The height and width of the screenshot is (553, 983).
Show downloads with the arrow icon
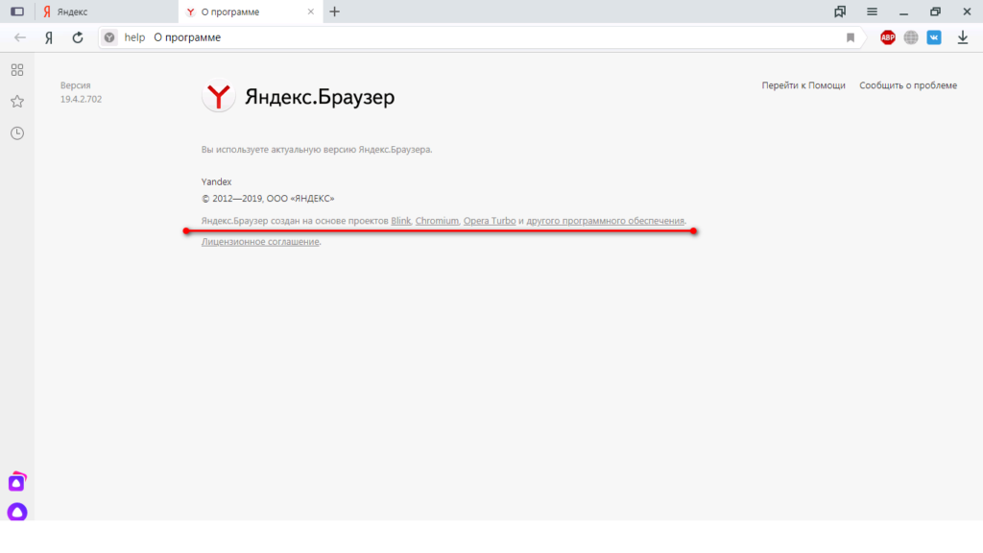tap(963, 37)
